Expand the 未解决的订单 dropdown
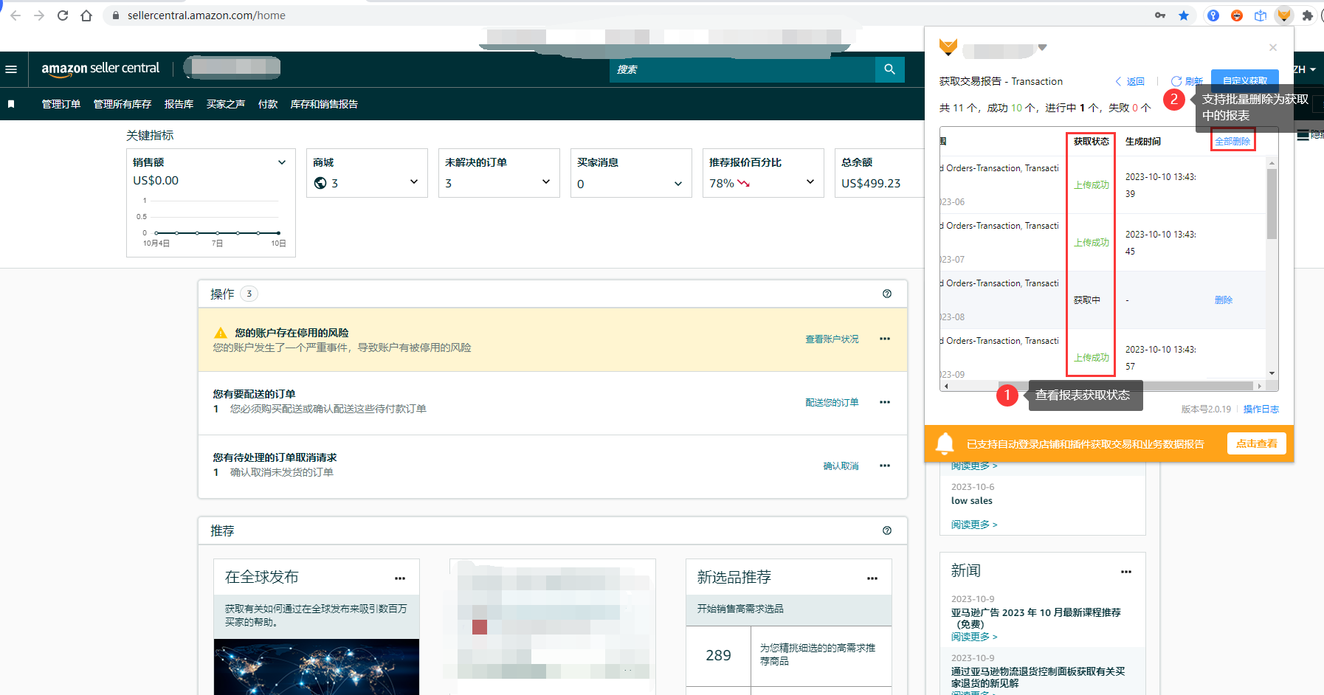 (x=545, y=182)
